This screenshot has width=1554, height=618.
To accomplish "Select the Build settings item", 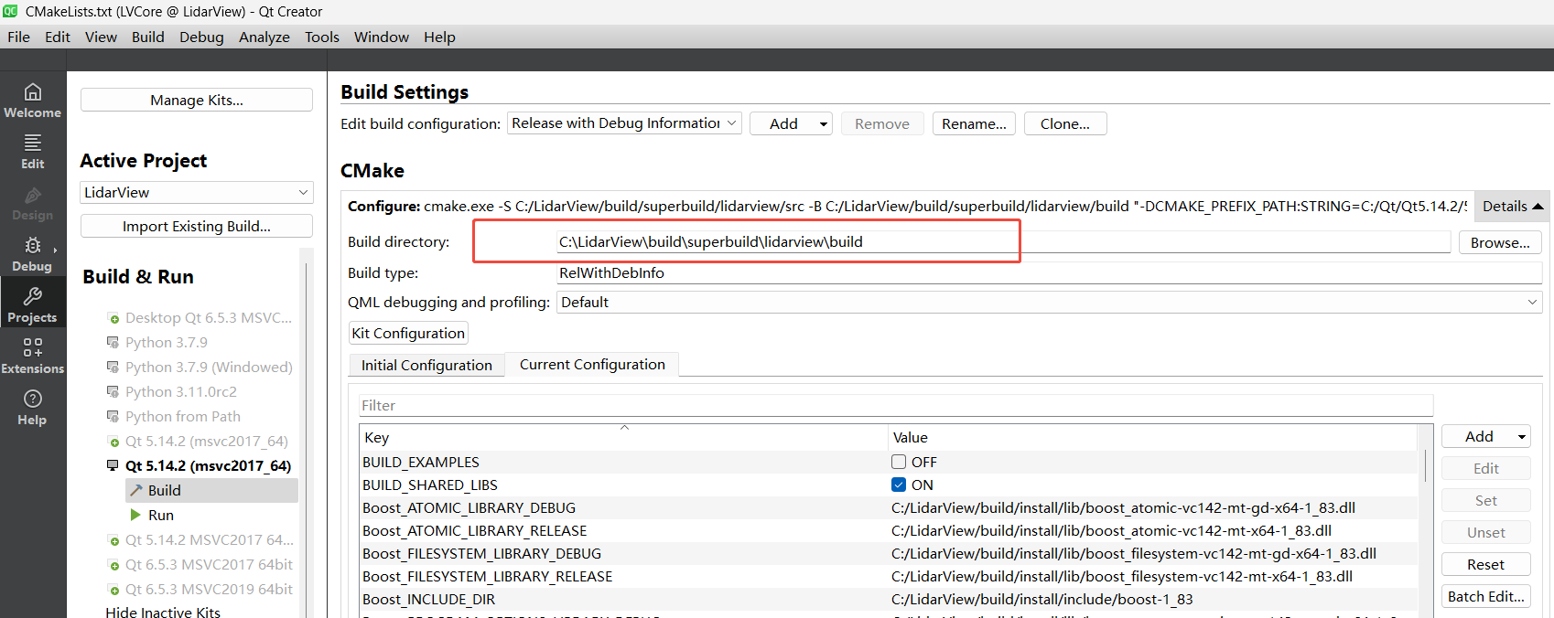I will point(211,490).
